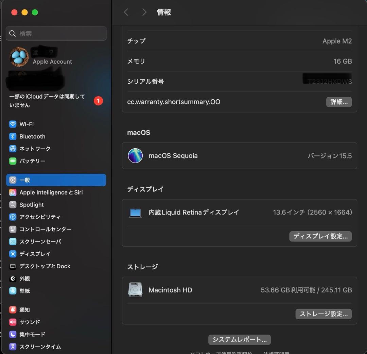Click the 検索 search field

pyautogui.click(x=56, y=33)
